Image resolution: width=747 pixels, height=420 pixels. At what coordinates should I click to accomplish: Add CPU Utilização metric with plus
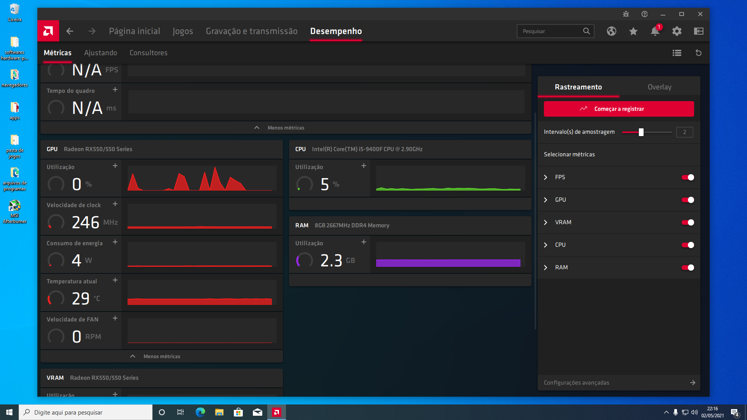364,166
